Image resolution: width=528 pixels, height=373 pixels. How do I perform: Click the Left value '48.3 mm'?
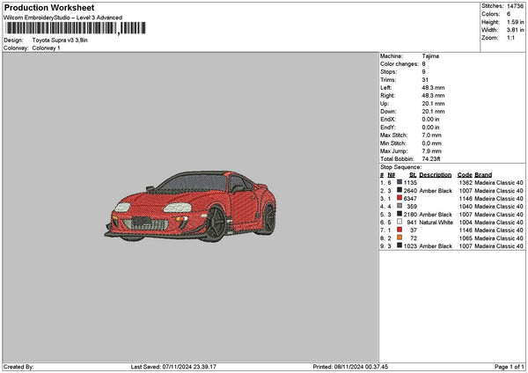click(x=433, y=88)
